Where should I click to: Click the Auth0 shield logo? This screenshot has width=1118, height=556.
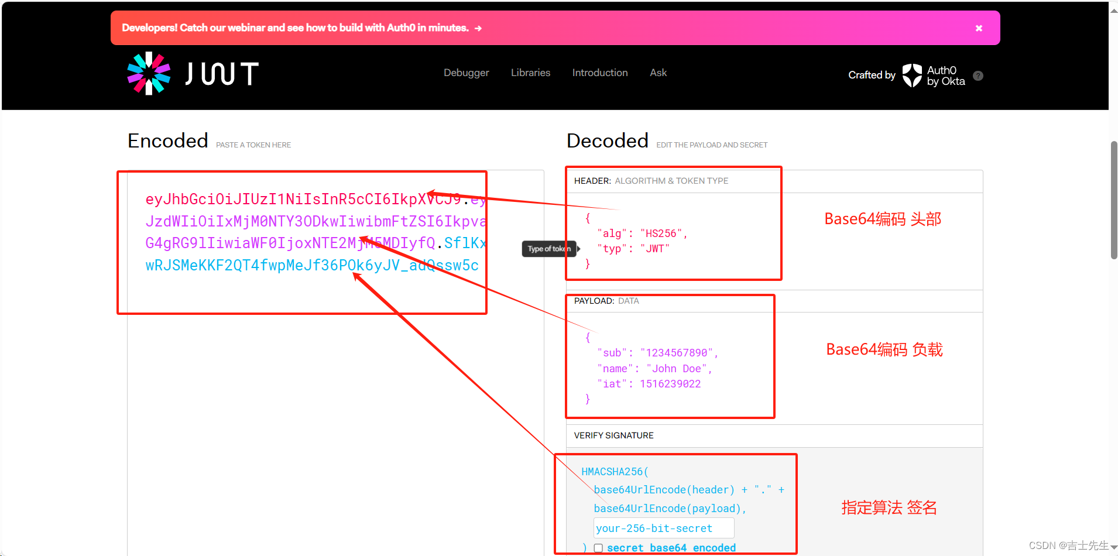(x=912, y=75)
